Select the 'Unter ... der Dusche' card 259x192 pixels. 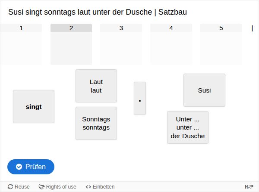tap(188, 127)
